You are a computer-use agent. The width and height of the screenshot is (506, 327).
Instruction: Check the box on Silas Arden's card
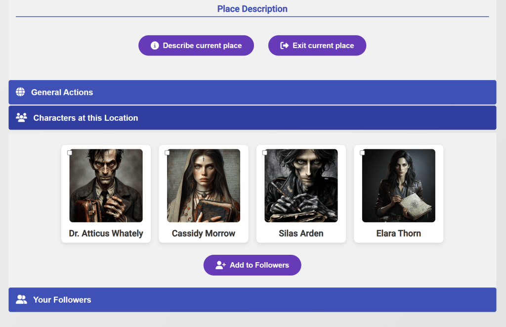coord(265,153)
